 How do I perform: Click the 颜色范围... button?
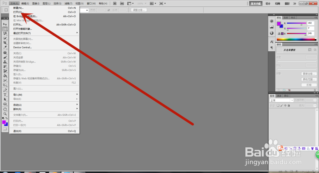tap(309, 79)
